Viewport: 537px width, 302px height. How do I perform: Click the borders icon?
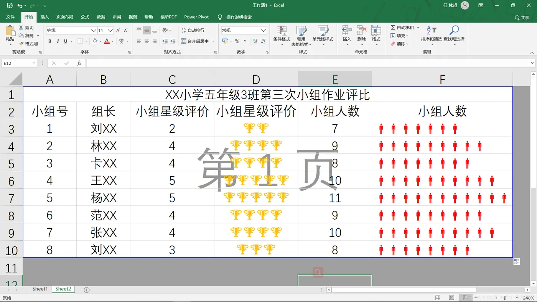click(80, 41)
